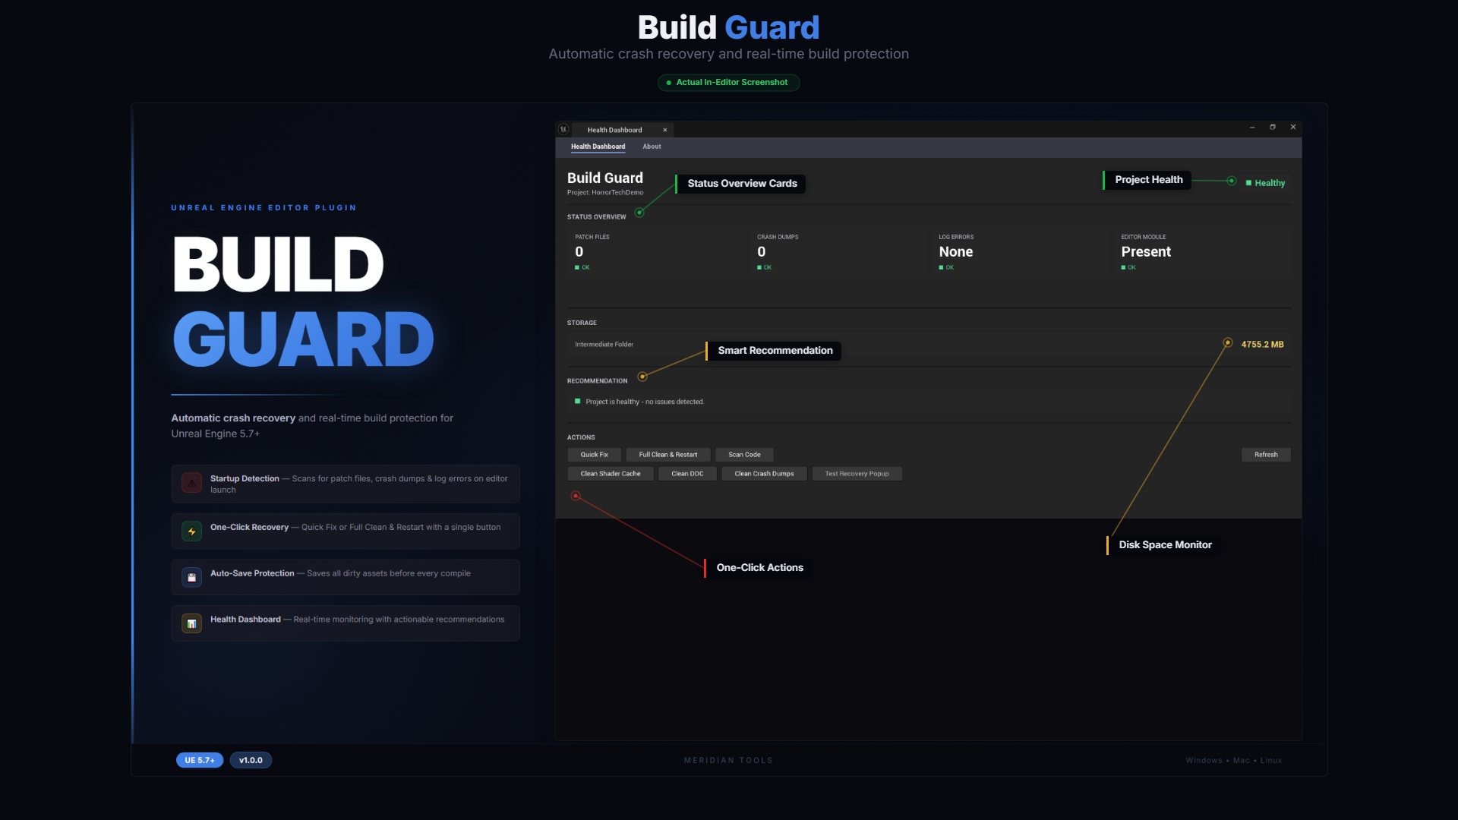This screenshot has height=820, width=1458.
Task: Maximize the Health Dashboard window
Action: [x=1273, y=128]
